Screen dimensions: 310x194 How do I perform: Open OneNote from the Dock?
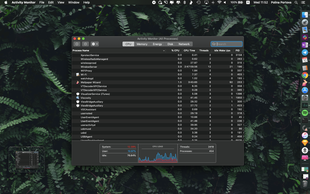(x=305, y=45)
